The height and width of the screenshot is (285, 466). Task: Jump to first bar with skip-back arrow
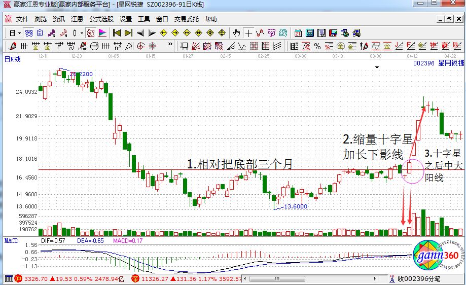(x=117, y=33)
